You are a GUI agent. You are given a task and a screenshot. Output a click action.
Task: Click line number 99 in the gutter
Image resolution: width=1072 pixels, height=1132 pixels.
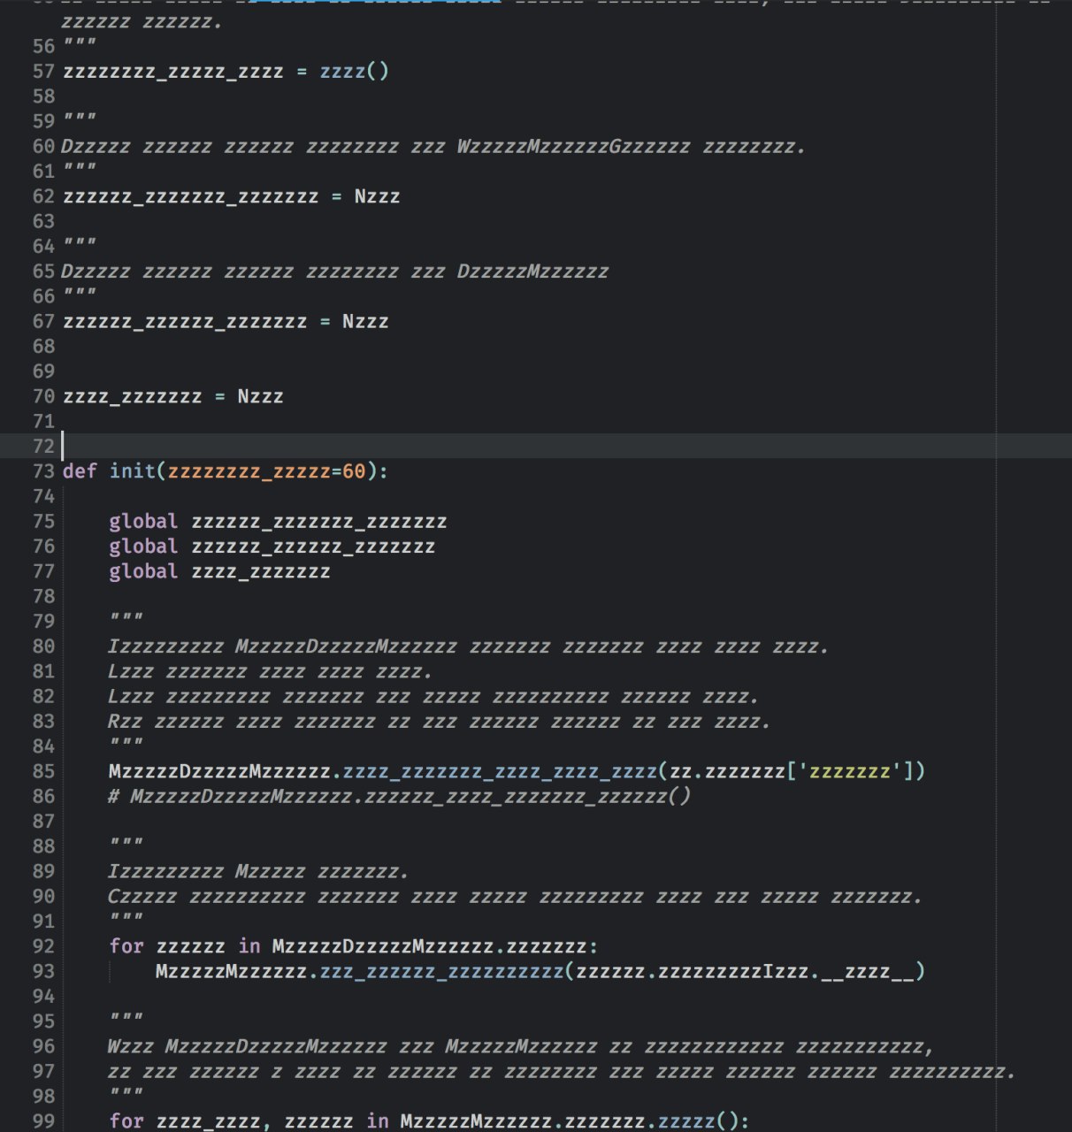(43, 1121)
